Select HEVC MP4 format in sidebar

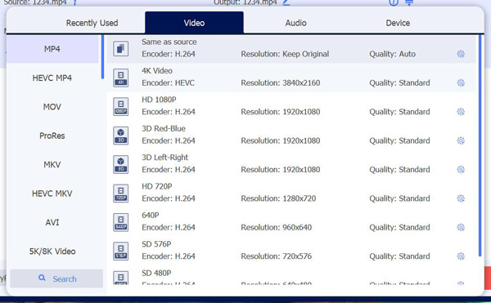(x=52, y=78)
